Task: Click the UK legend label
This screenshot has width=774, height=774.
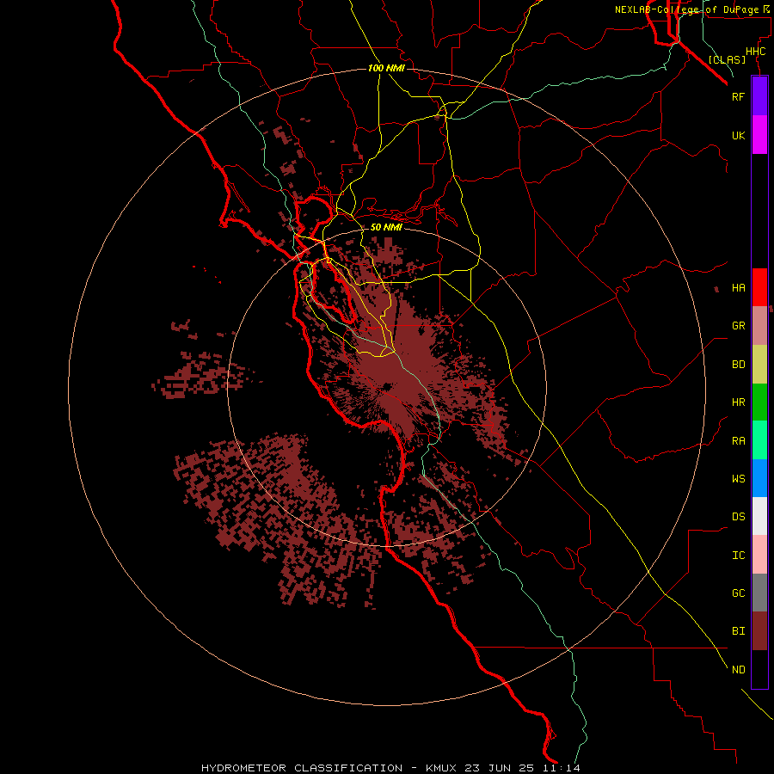Action: coord(738,135)
